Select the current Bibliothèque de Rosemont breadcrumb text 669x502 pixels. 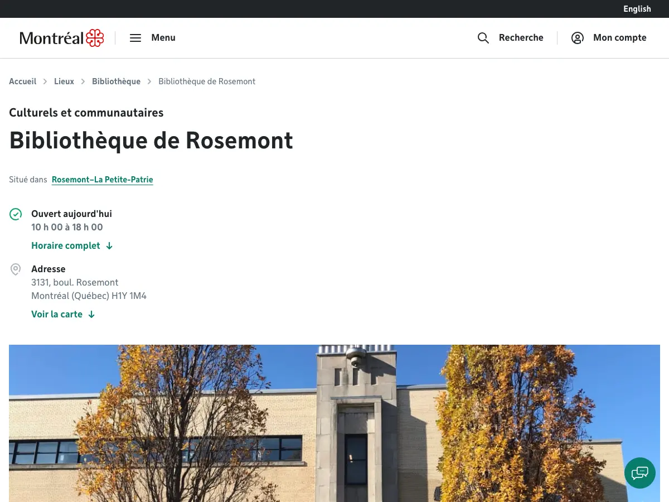[207, 81]
